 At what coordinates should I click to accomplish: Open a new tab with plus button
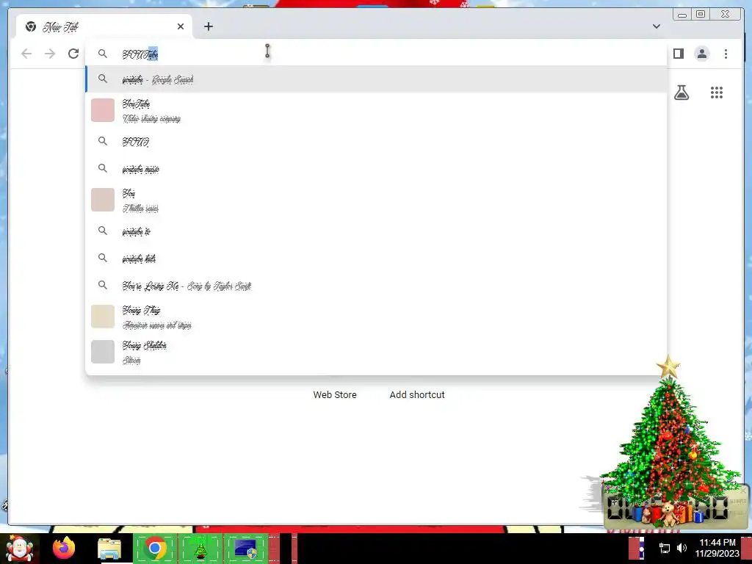pos(208,26)
